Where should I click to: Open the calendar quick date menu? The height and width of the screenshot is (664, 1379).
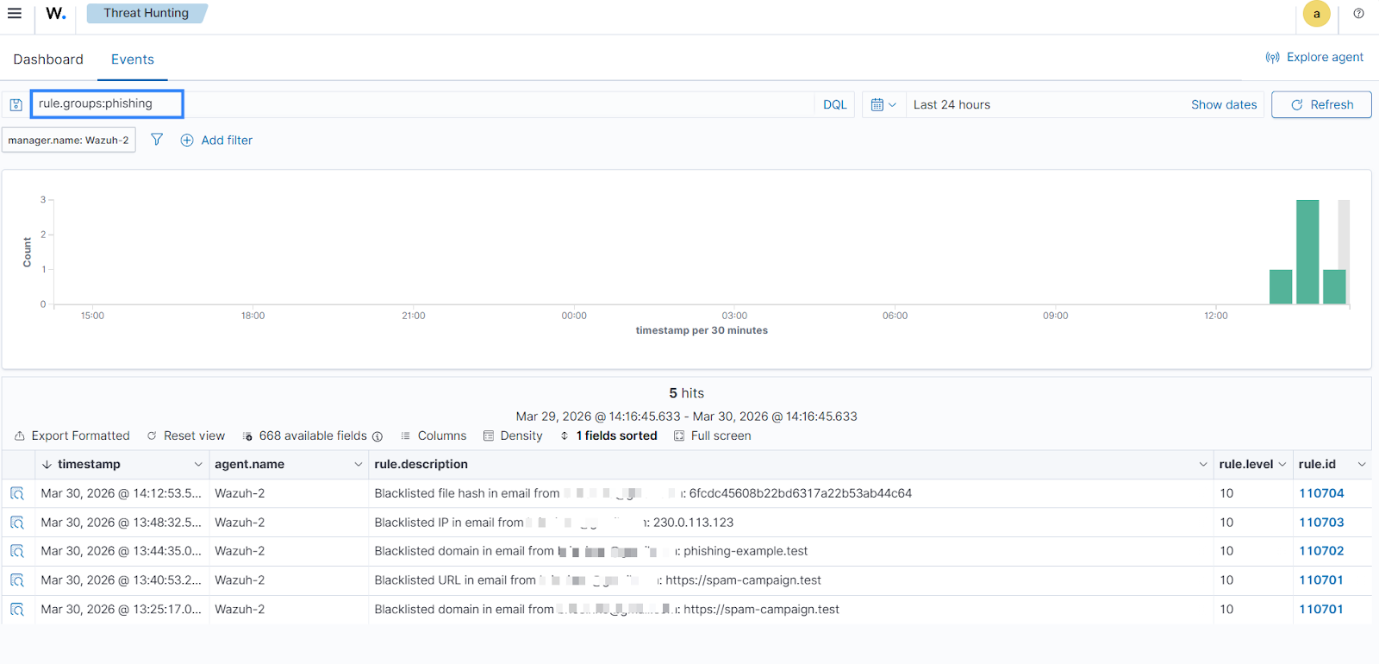(883, 104)
